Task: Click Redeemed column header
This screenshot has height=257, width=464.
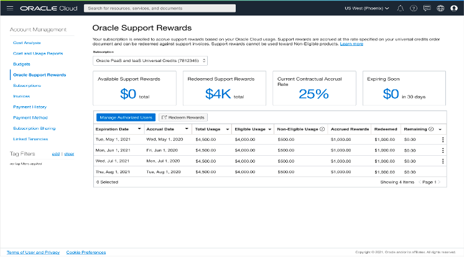Action: [x=386, y=129]
